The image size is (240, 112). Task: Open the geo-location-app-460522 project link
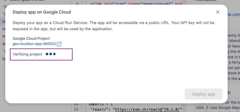pyautogui.click(x=34, y=44)
